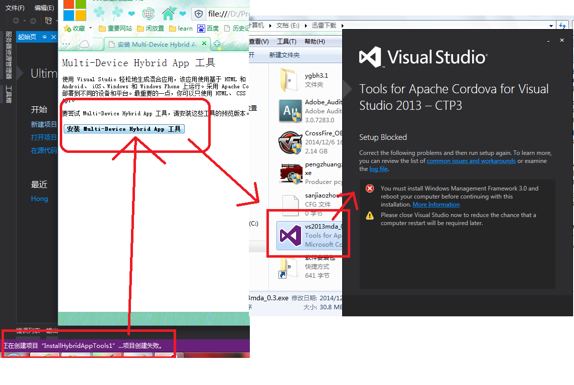Image resolution: width=574 pixels, height=385 pixels.
Task: Open the 查看(V) menu in Explorer
Action: click(x=259, y=41)
